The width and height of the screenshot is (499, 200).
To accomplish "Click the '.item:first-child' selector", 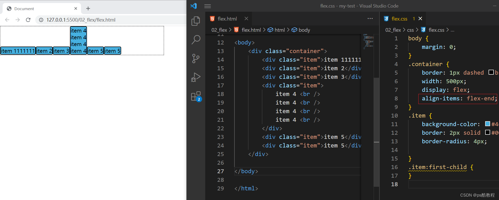I will tap(438, 167).
